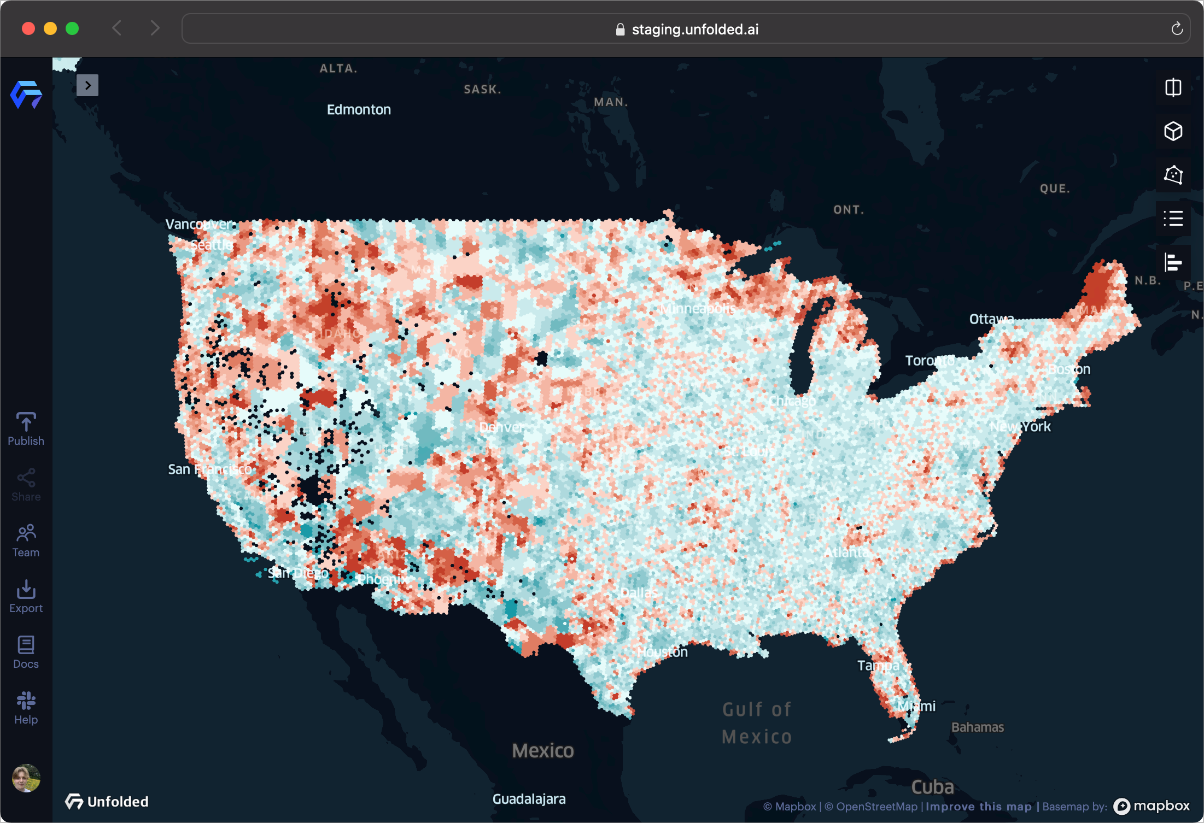Reload the page in browser
Viewport: 1204px width, 823px height.
(1177, 29)
